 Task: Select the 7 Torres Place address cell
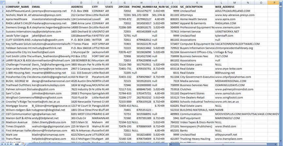(81, 44)
